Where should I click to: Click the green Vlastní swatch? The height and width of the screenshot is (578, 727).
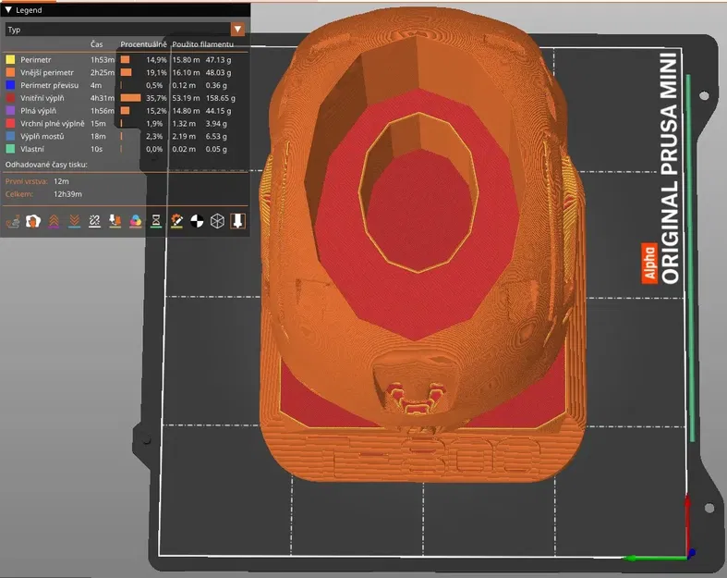10,149
